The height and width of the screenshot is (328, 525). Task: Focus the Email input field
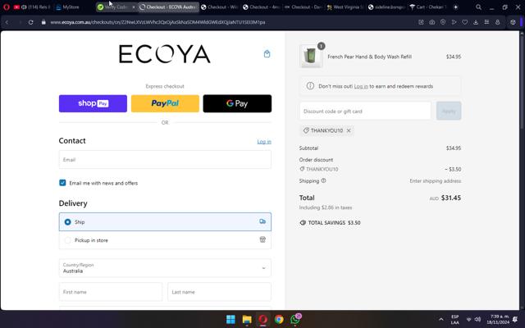pyautogui.click(x=165, y=160)
